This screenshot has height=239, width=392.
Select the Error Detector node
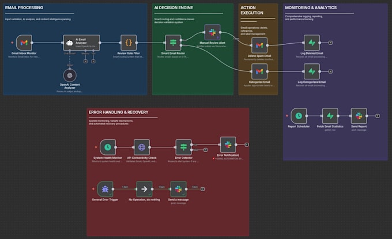coord(183,147)
